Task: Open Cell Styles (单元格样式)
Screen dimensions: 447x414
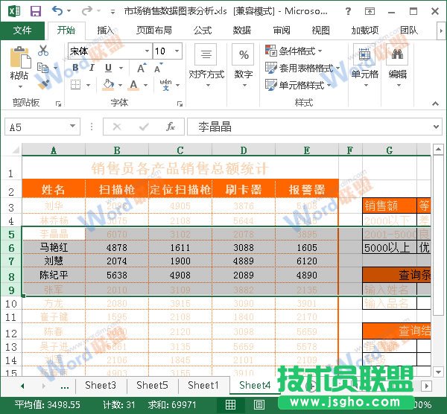Action: coord(298,85)
